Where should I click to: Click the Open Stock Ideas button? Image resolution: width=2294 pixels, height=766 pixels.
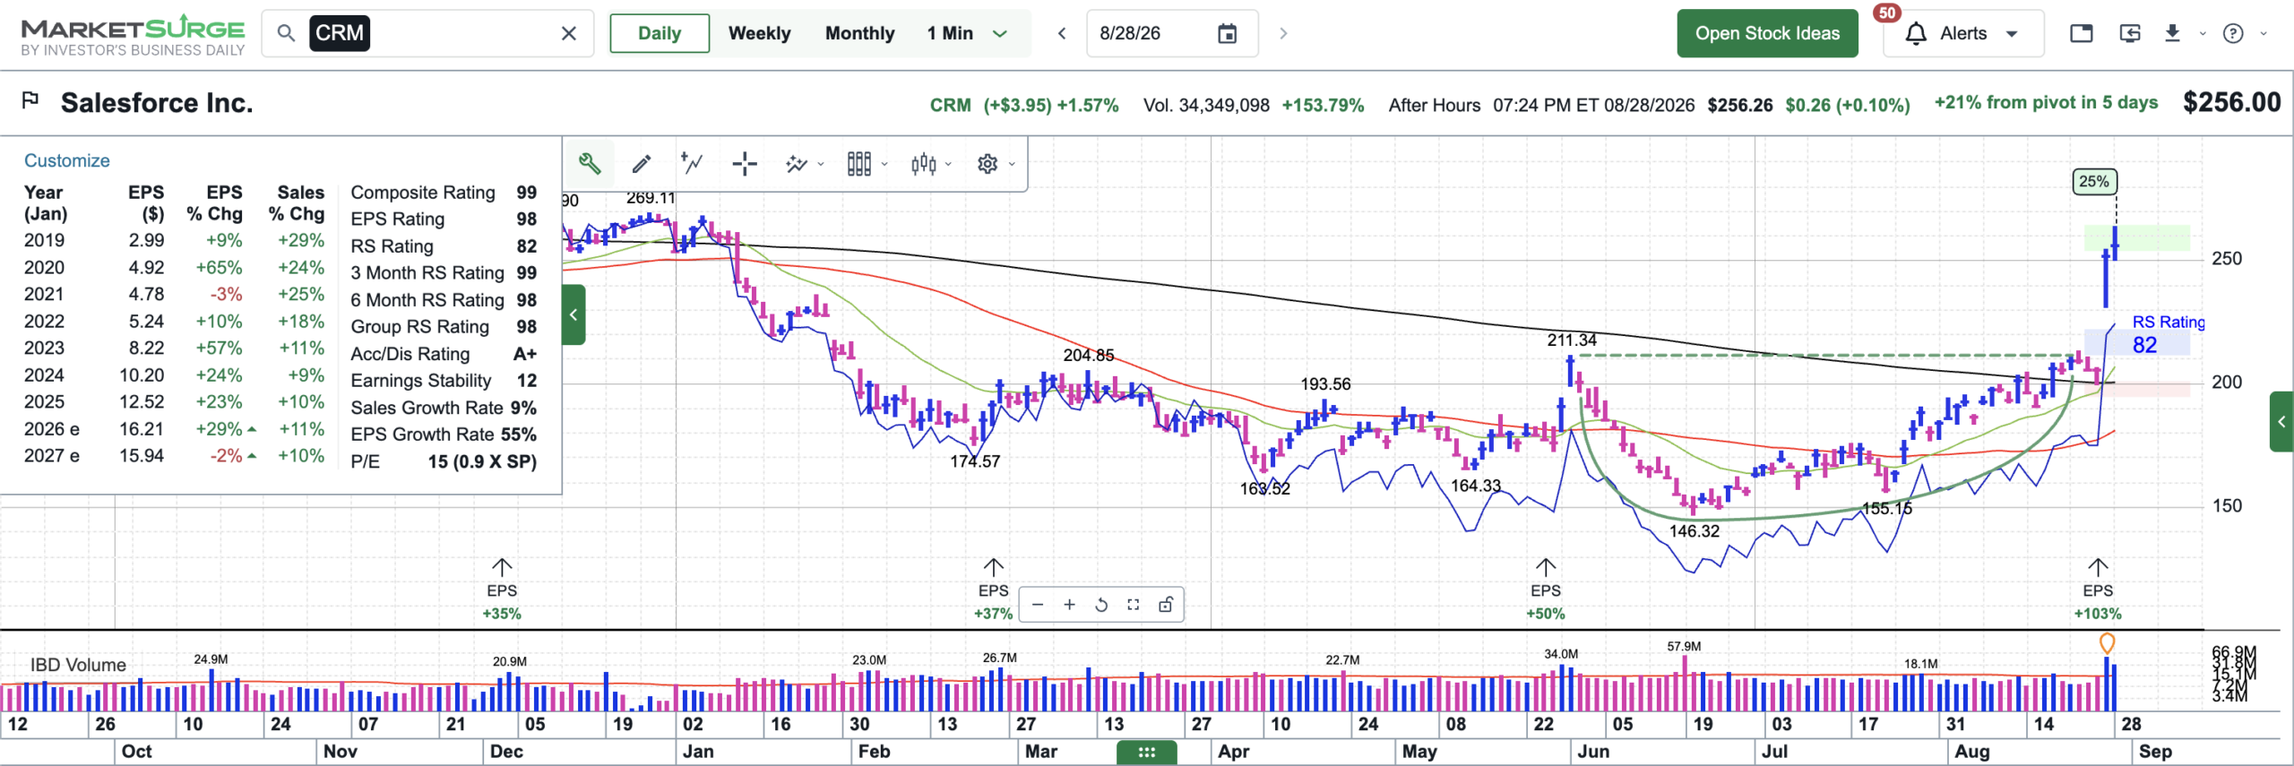coord(1767,34)
